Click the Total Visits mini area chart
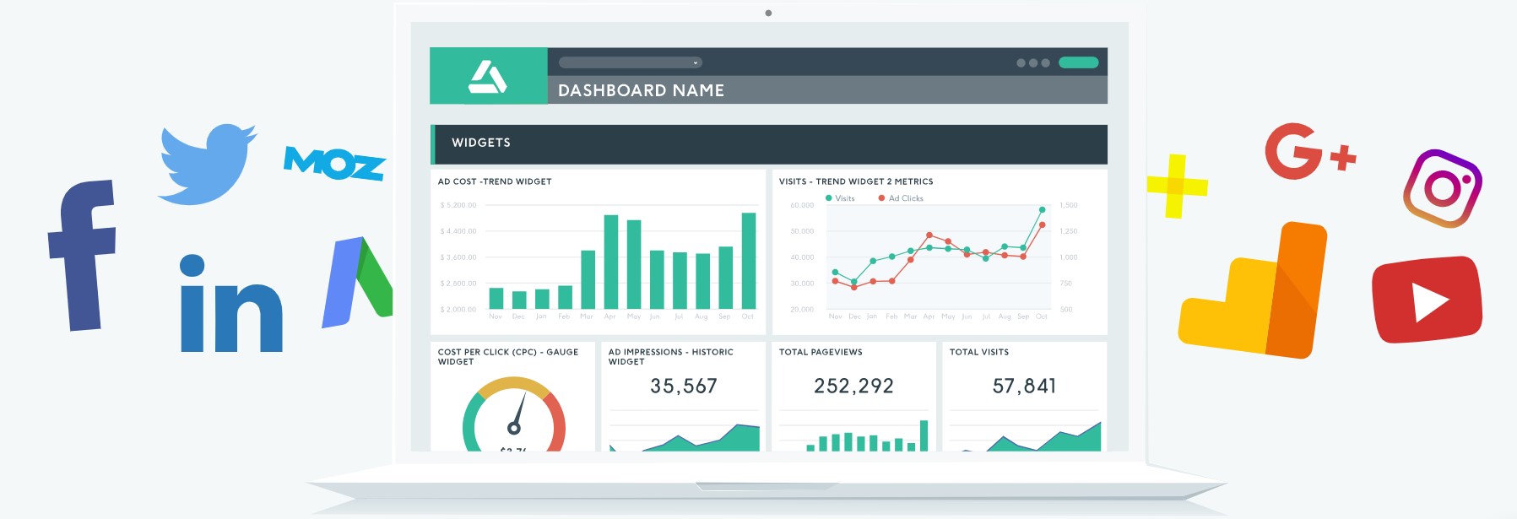This screenshot has width=1517, height=519. (1025, 435)
